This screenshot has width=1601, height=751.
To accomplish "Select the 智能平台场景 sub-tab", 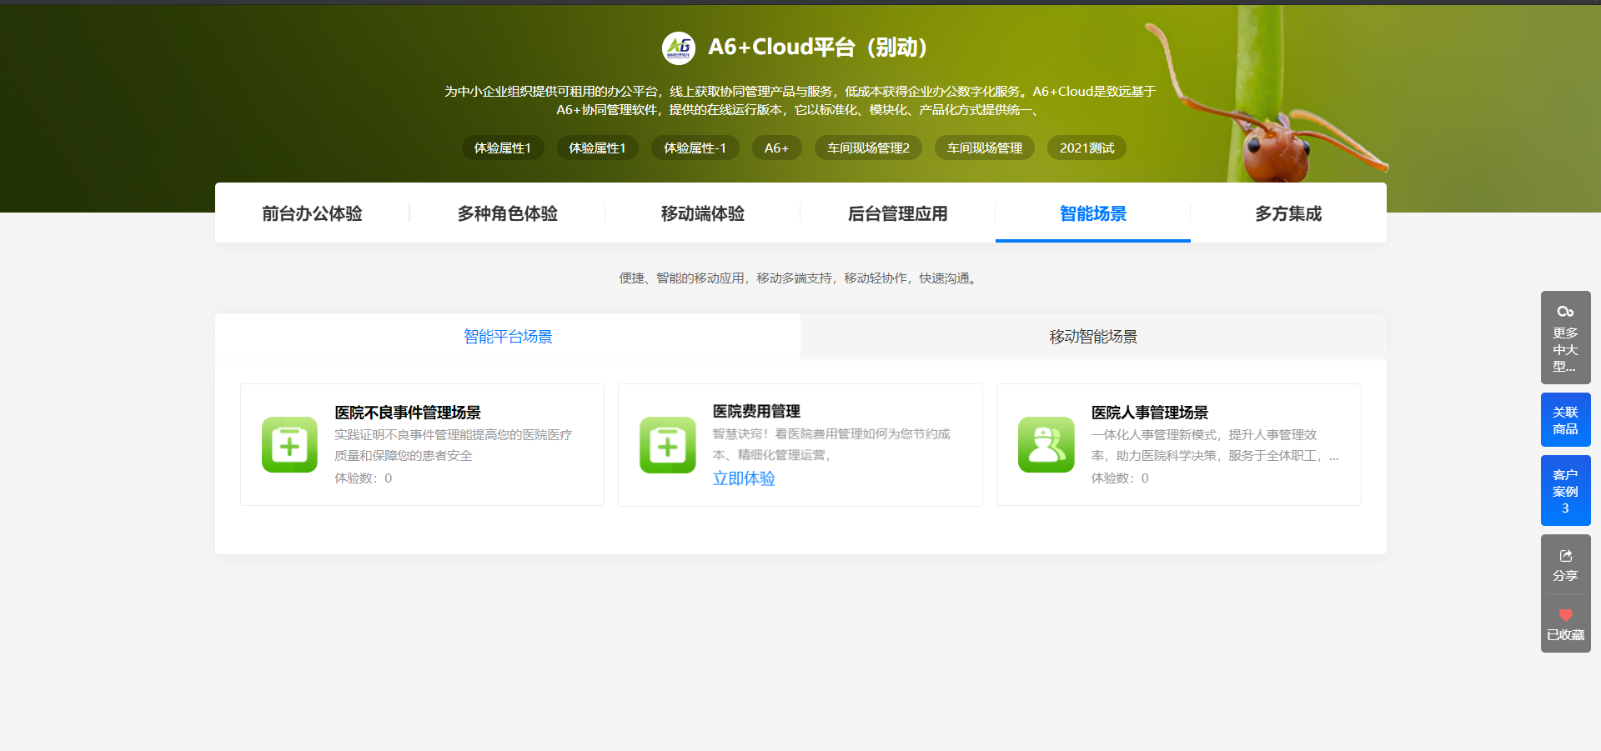I will pyautogui.click(x=508, y=337).
